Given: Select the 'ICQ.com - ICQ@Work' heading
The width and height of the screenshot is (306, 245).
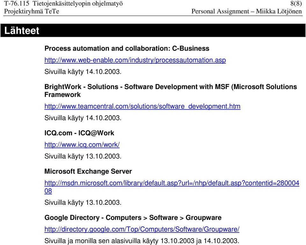Looking at the screenshot, I should pyautogui.click(x=79, y=133).
